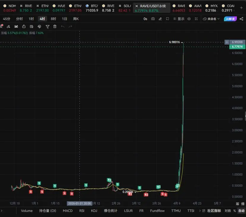
Task: Click the lock drawings icon
Action: [x=24, y=26]
